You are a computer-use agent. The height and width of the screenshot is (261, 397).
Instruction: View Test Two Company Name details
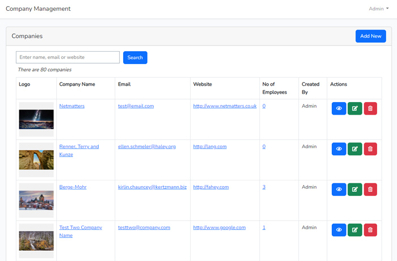pos(339,230)
